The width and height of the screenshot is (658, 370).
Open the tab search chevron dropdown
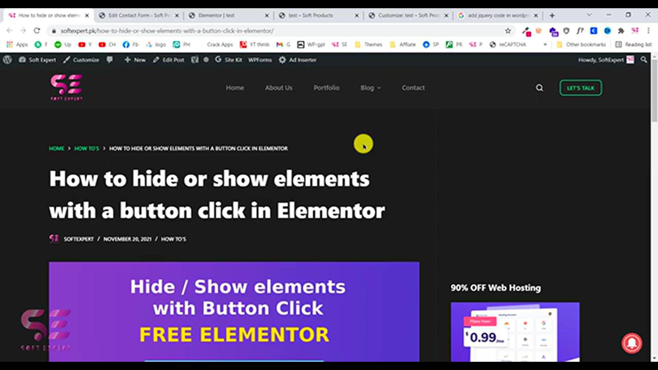(x=589, y=15)
